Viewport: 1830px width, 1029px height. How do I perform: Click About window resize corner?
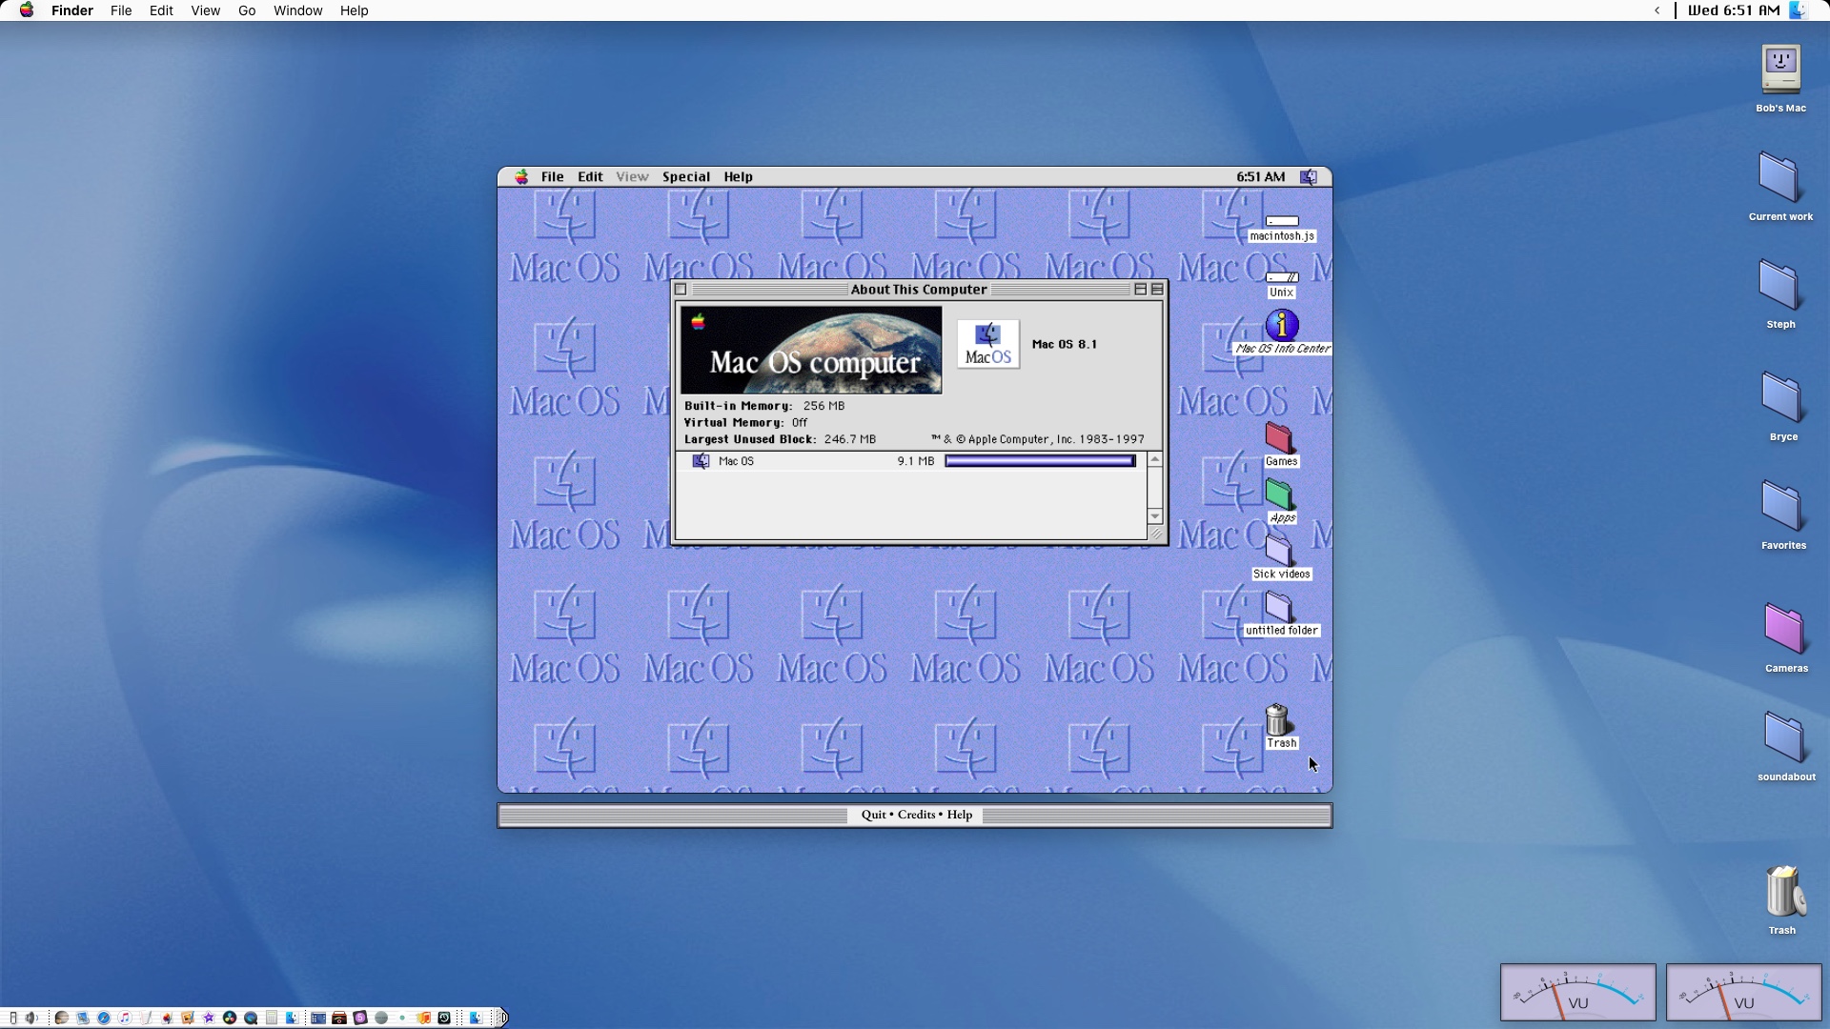pyautogui.click(x=1155, y=534)
